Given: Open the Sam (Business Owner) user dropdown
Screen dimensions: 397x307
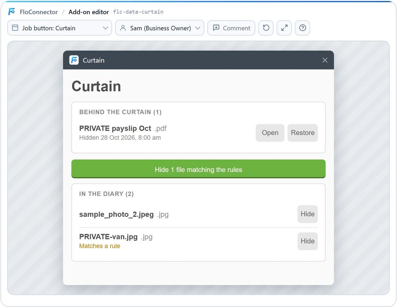Looking at the screenshot, I should pos(159,28).
